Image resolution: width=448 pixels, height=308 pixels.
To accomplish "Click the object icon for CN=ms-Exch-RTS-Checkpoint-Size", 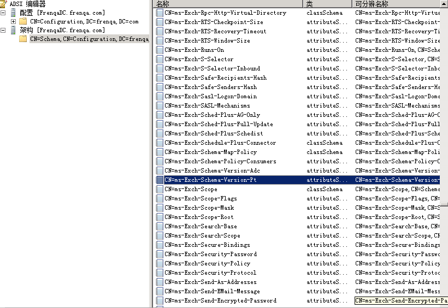I will 160,22.
